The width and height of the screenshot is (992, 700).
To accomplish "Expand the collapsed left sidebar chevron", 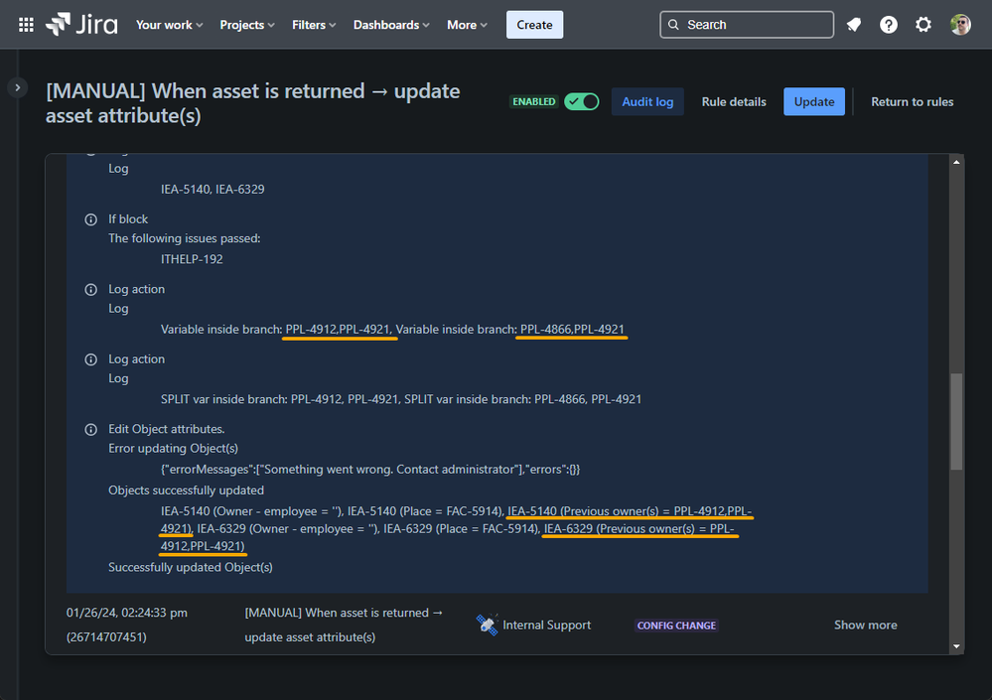I will [x=18, y=87].
